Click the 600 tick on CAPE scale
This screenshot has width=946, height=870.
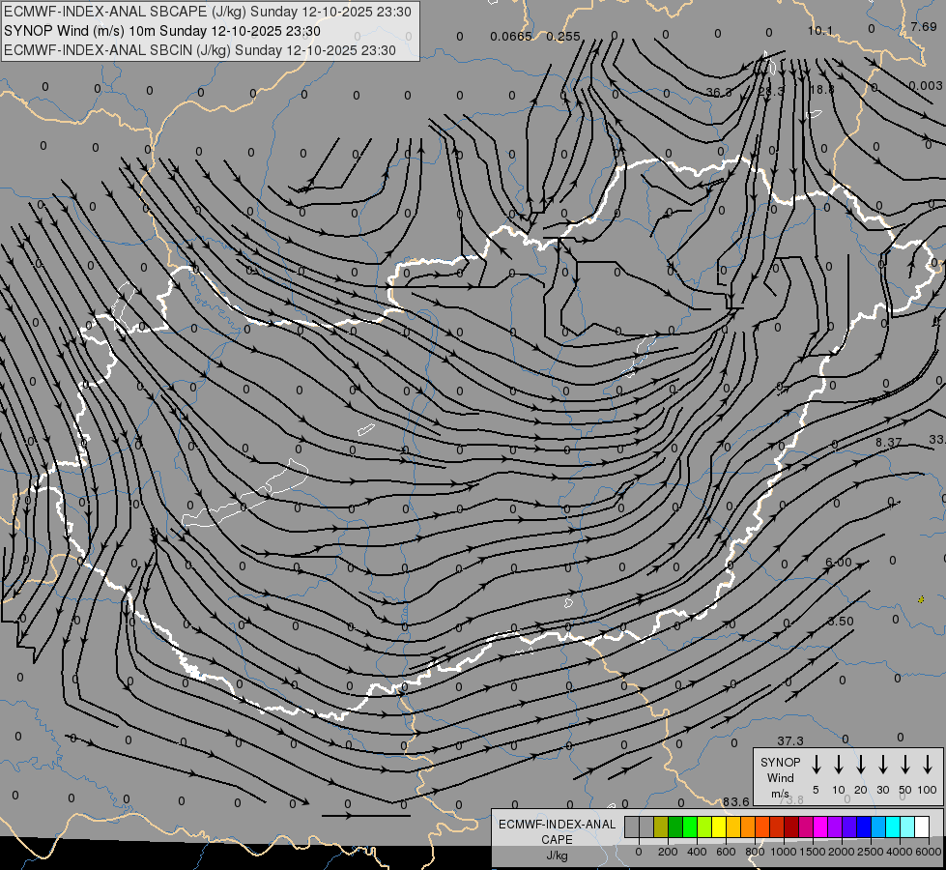pos(726,852)
